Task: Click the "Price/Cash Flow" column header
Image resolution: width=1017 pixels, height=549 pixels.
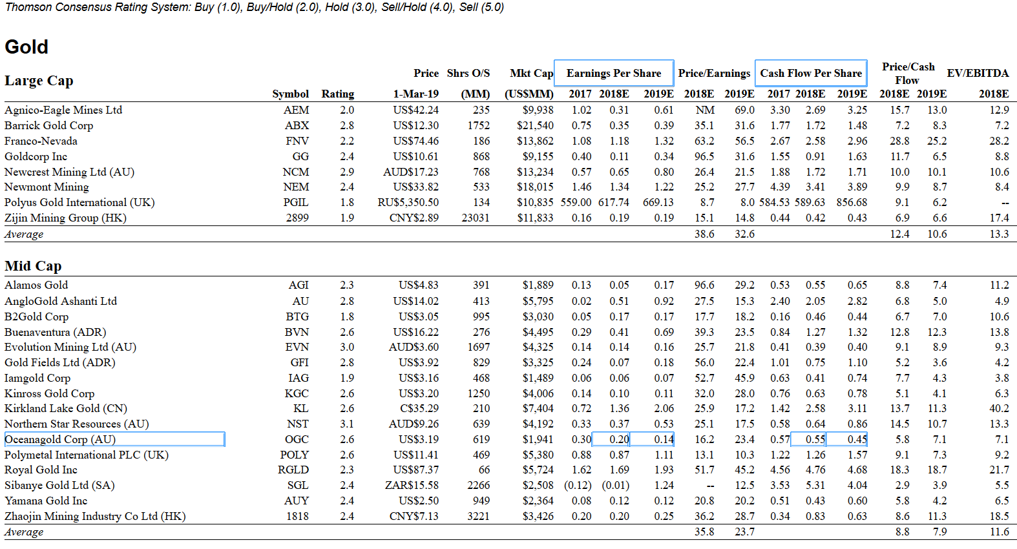Action: (x=908, y=73)
